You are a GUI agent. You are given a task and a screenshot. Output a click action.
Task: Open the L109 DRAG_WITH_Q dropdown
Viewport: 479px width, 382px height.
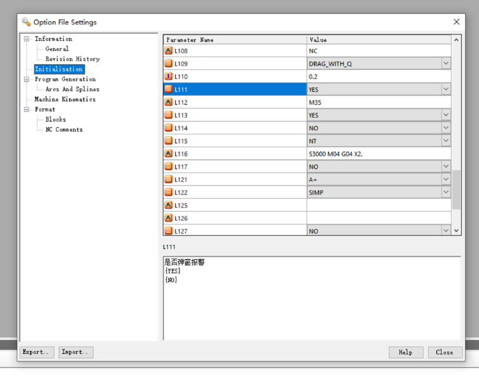click(446, 63)
